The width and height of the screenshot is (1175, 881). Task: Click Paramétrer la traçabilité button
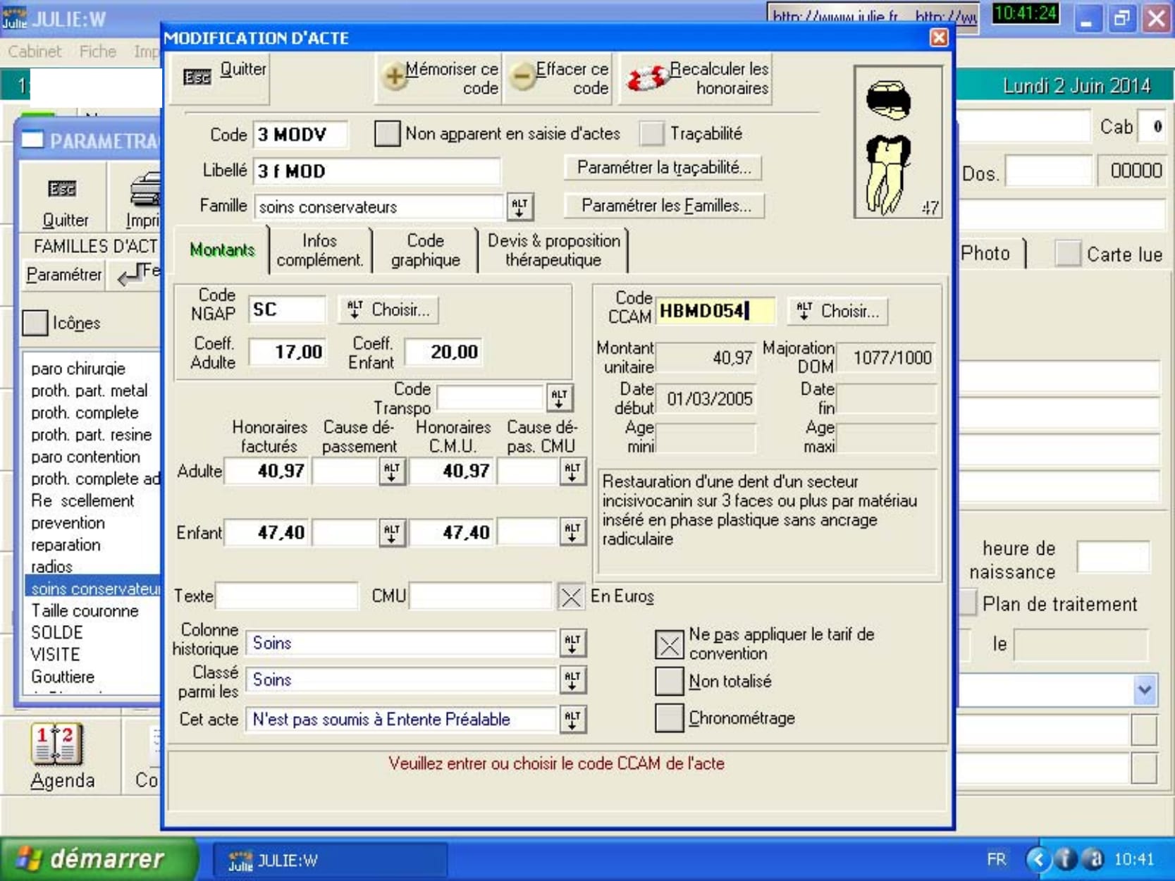point(663,168)
